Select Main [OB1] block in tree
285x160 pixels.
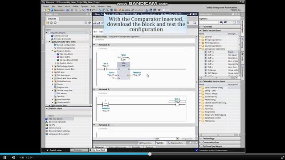click(65, 57)
